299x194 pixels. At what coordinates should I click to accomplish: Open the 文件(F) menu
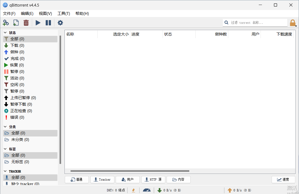(x=9, y=14)
